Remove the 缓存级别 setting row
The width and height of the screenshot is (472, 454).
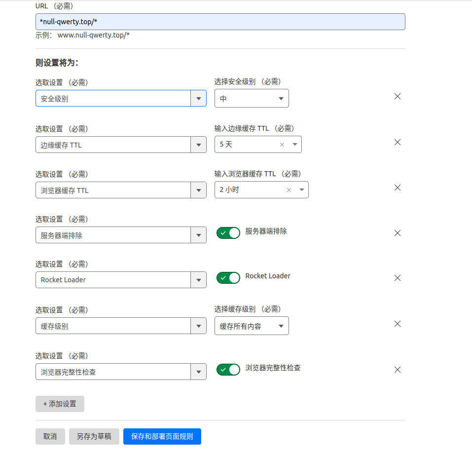(x=397, y=324)
